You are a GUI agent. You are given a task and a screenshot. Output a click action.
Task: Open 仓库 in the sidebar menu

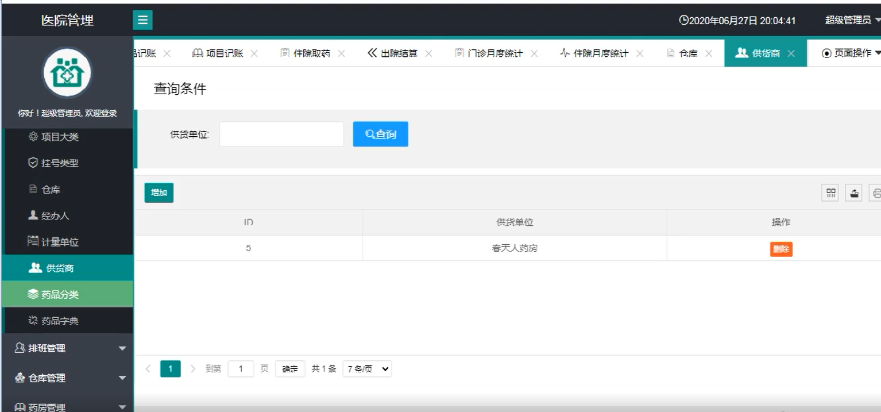click(67, 190)
